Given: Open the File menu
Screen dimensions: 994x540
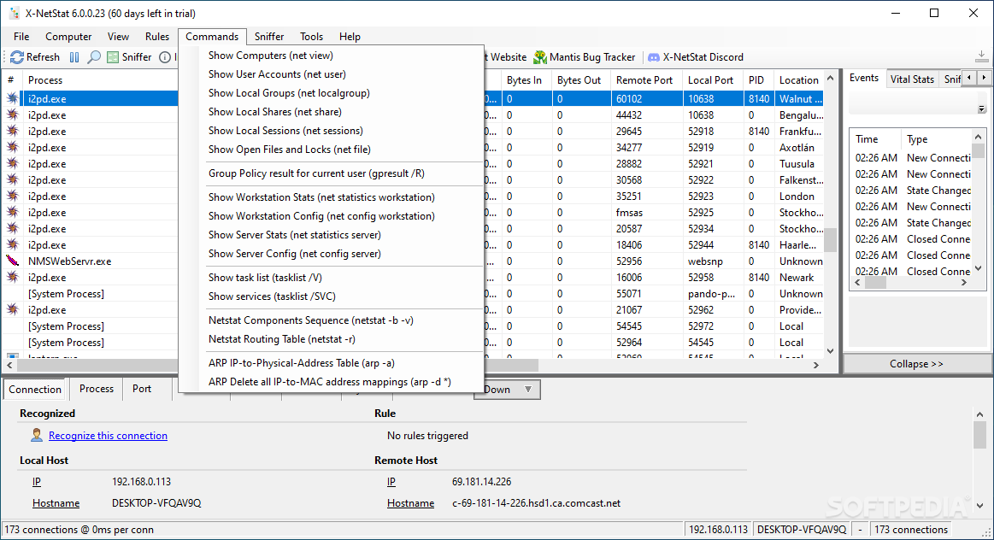Looking at the screenshot, I should (21, 37).
